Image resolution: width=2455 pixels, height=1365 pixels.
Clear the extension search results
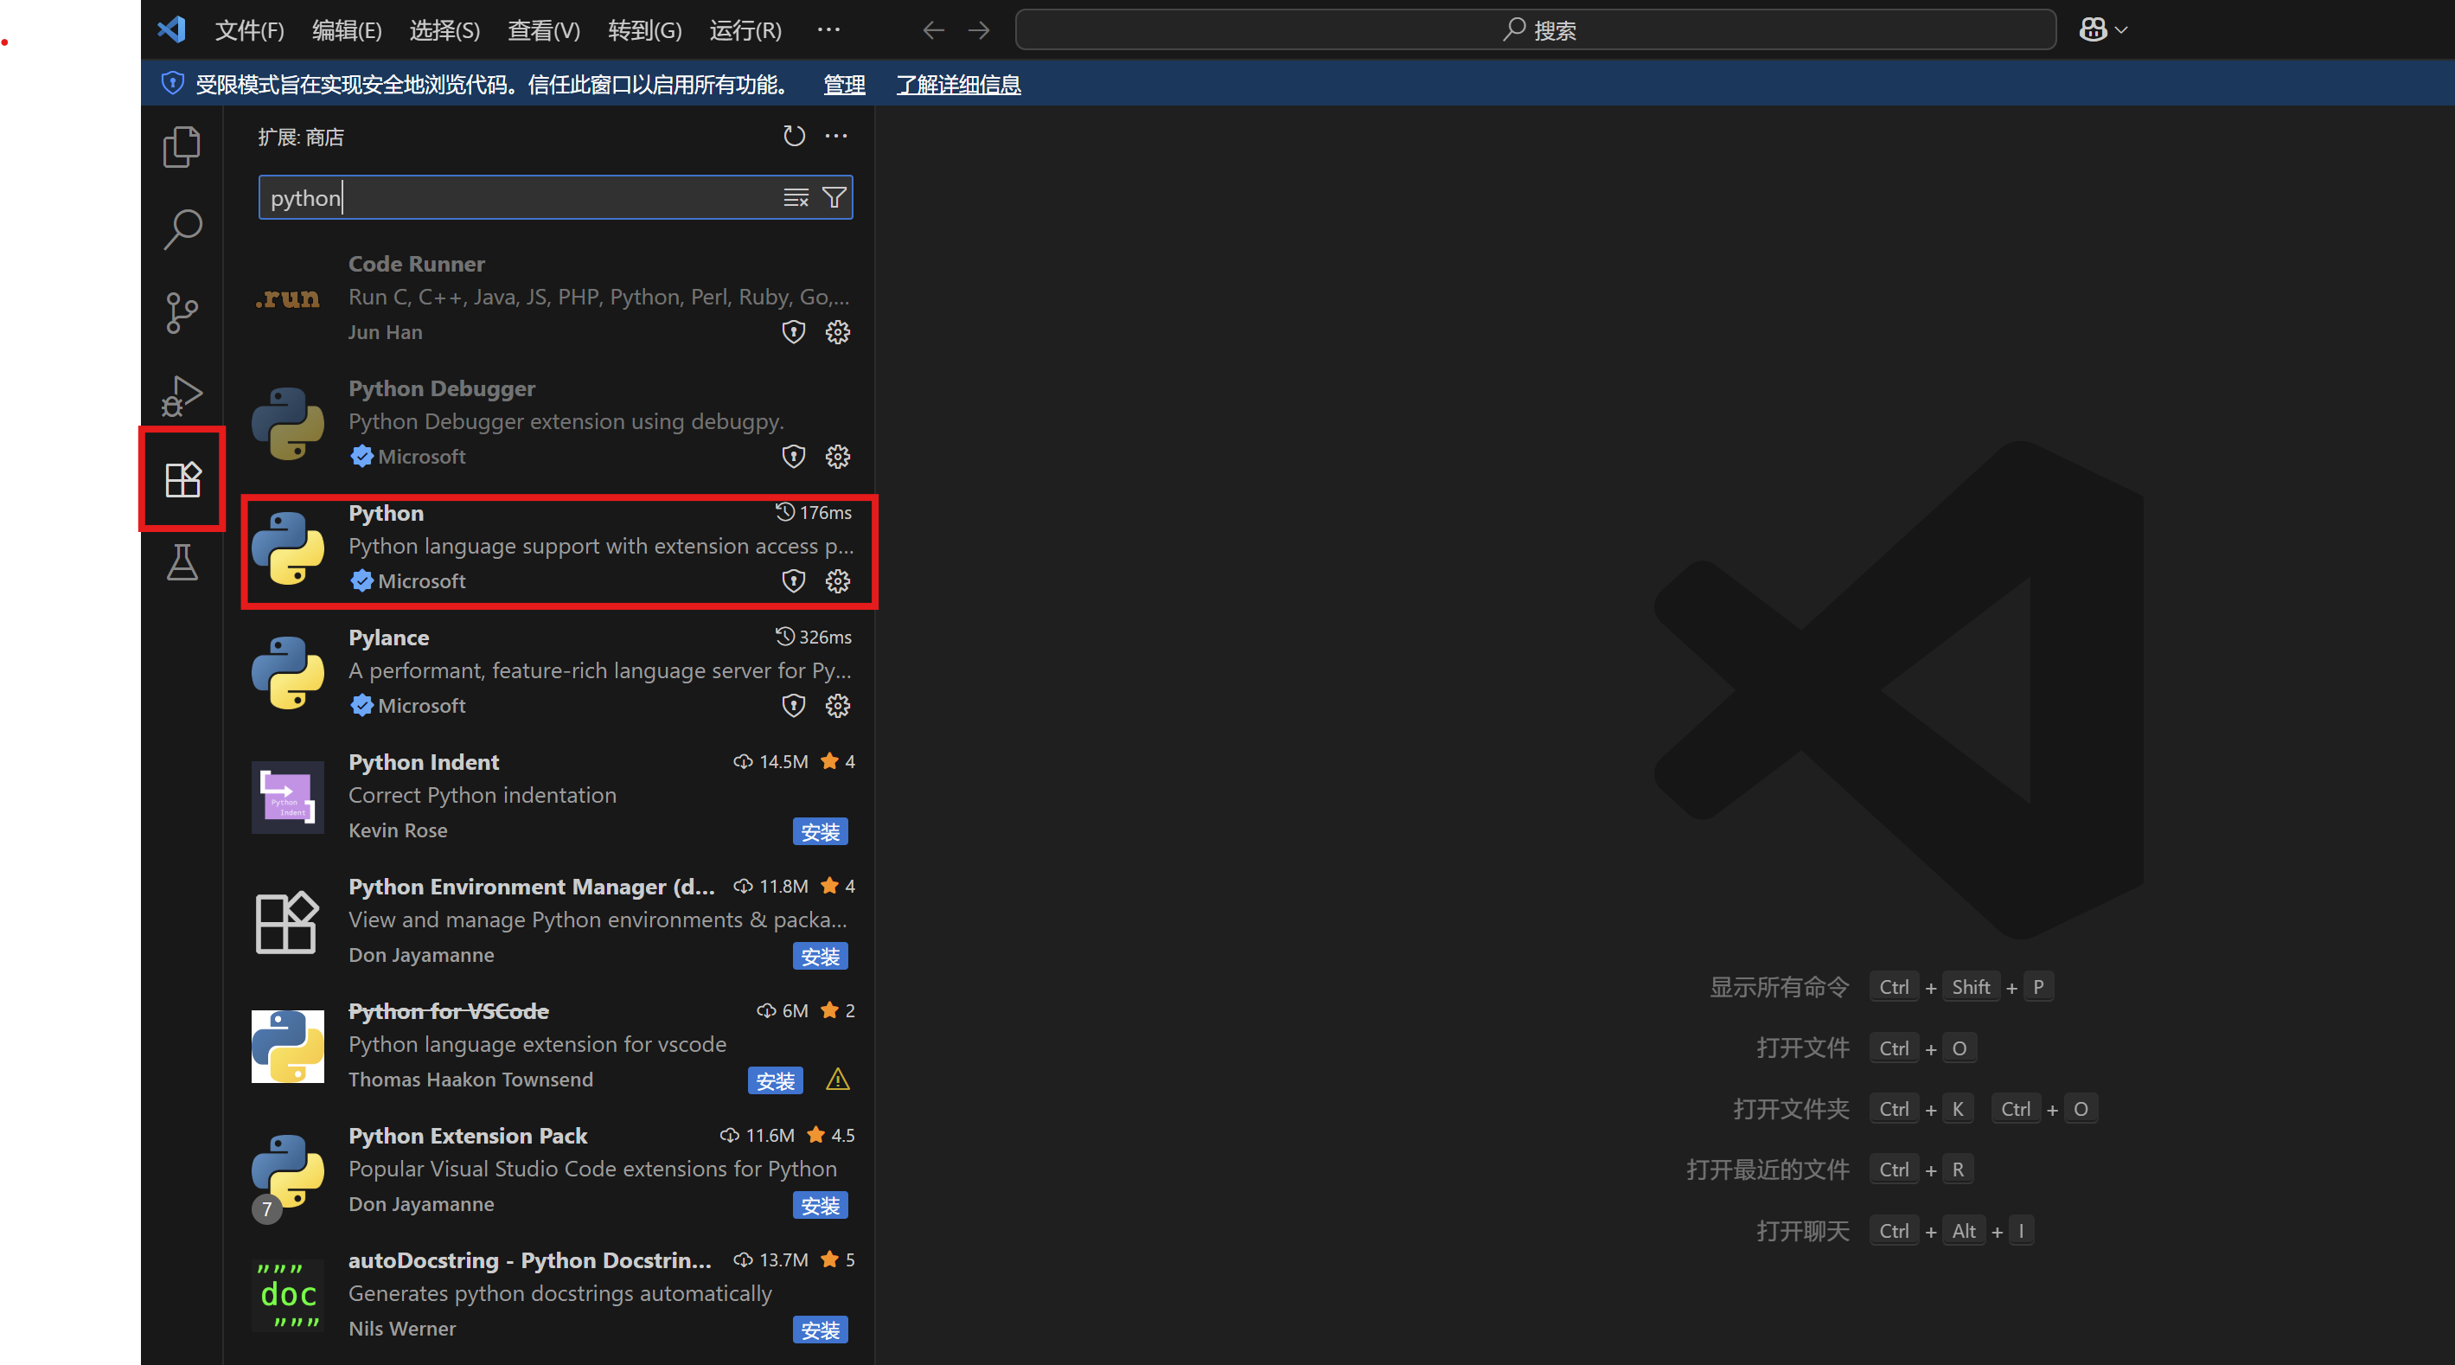795,197
